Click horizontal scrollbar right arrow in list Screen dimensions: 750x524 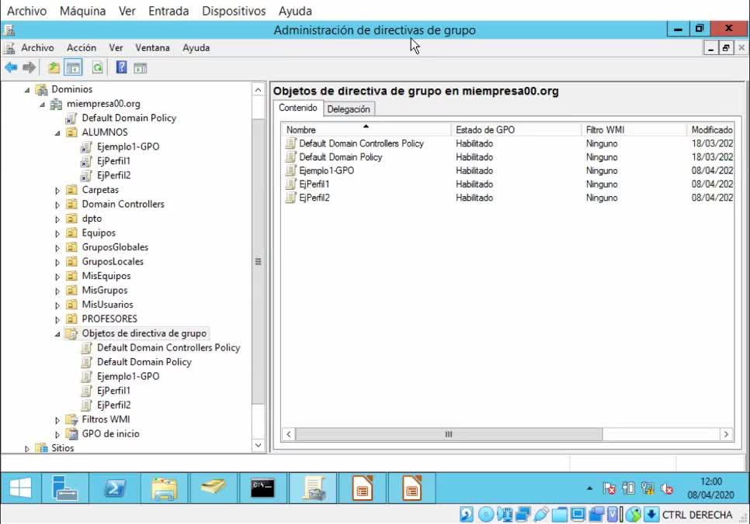(x=726, y=434)
